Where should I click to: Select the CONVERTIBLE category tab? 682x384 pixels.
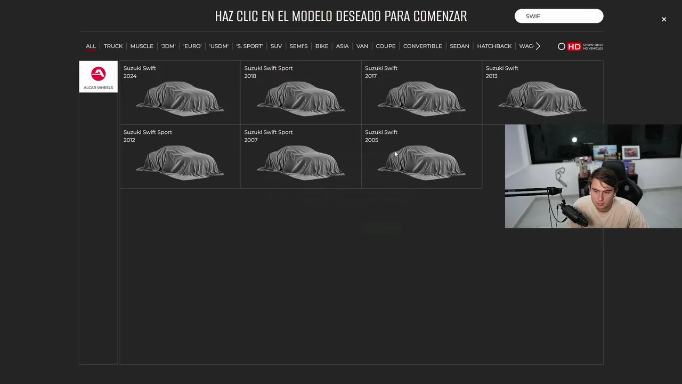423,46
